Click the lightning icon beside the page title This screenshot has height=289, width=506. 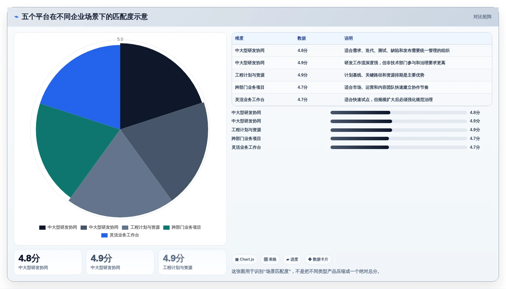pos(16,17)
